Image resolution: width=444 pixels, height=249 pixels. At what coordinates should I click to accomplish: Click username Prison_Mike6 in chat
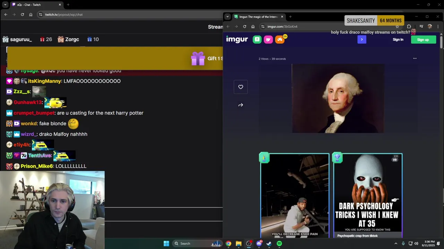pos(37,166)
